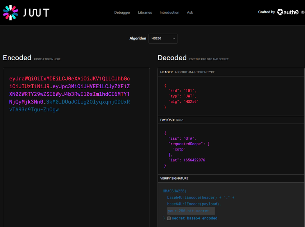Click the Encoded heading
305x227 pixels.
tap(17, 58)
